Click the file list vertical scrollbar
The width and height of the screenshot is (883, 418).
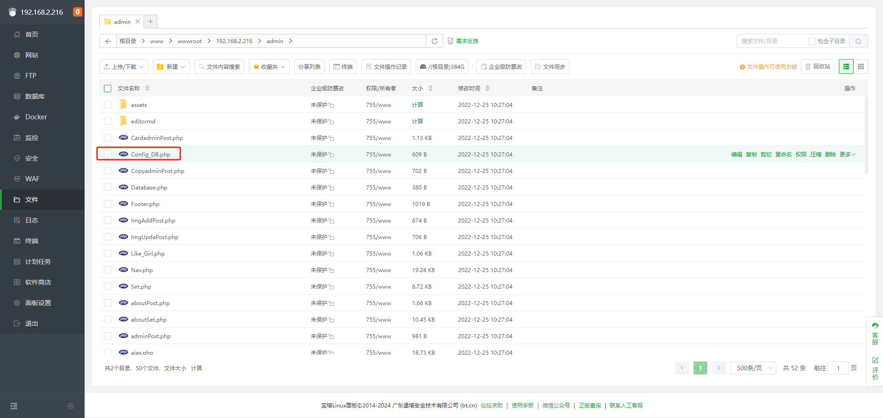pos(866,135)
